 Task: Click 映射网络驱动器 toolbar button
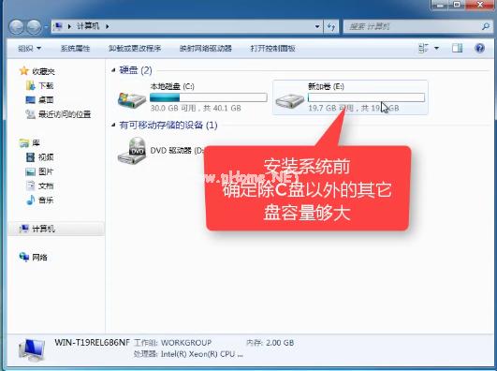point(205,48)
